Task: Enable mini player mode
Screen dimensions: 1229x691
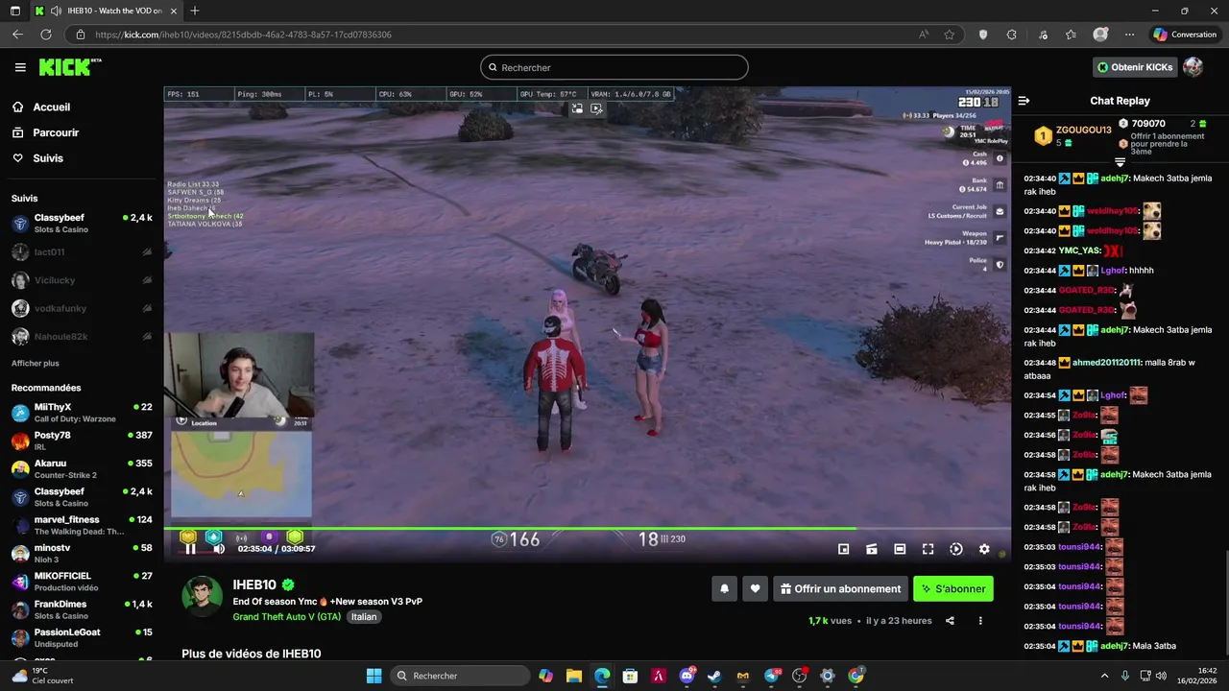Action: [x=843, y=549]
